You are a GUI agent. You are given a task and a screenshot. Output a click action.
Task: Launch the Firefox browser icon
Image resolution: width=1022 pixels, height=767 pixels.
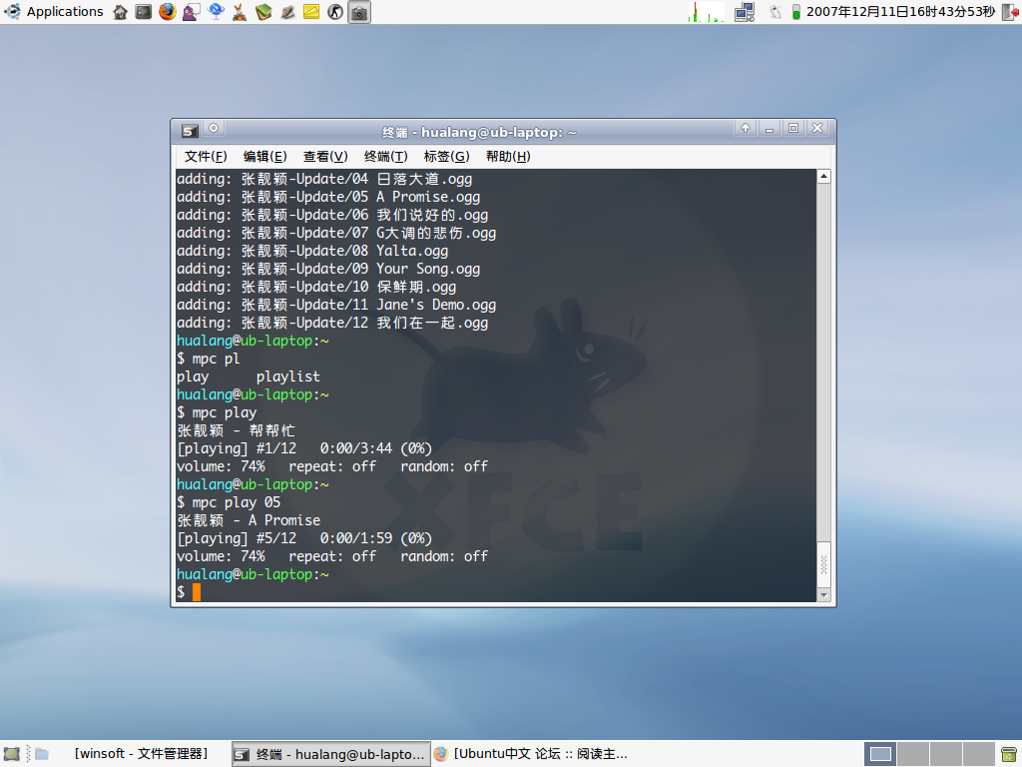pyautogui.click(x=168, y=12)
